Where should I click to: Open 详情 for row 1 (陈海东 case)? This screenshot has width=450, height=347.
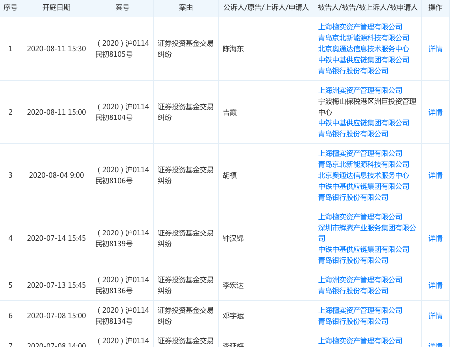click(x=435, y=49)
